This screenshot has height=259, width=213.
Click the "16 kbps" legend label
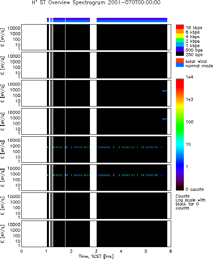coord(194,28)
